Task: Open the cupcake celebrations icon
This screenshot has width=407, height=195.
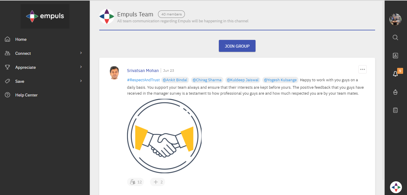Action: pyautogui.click(x=395, y=92)
